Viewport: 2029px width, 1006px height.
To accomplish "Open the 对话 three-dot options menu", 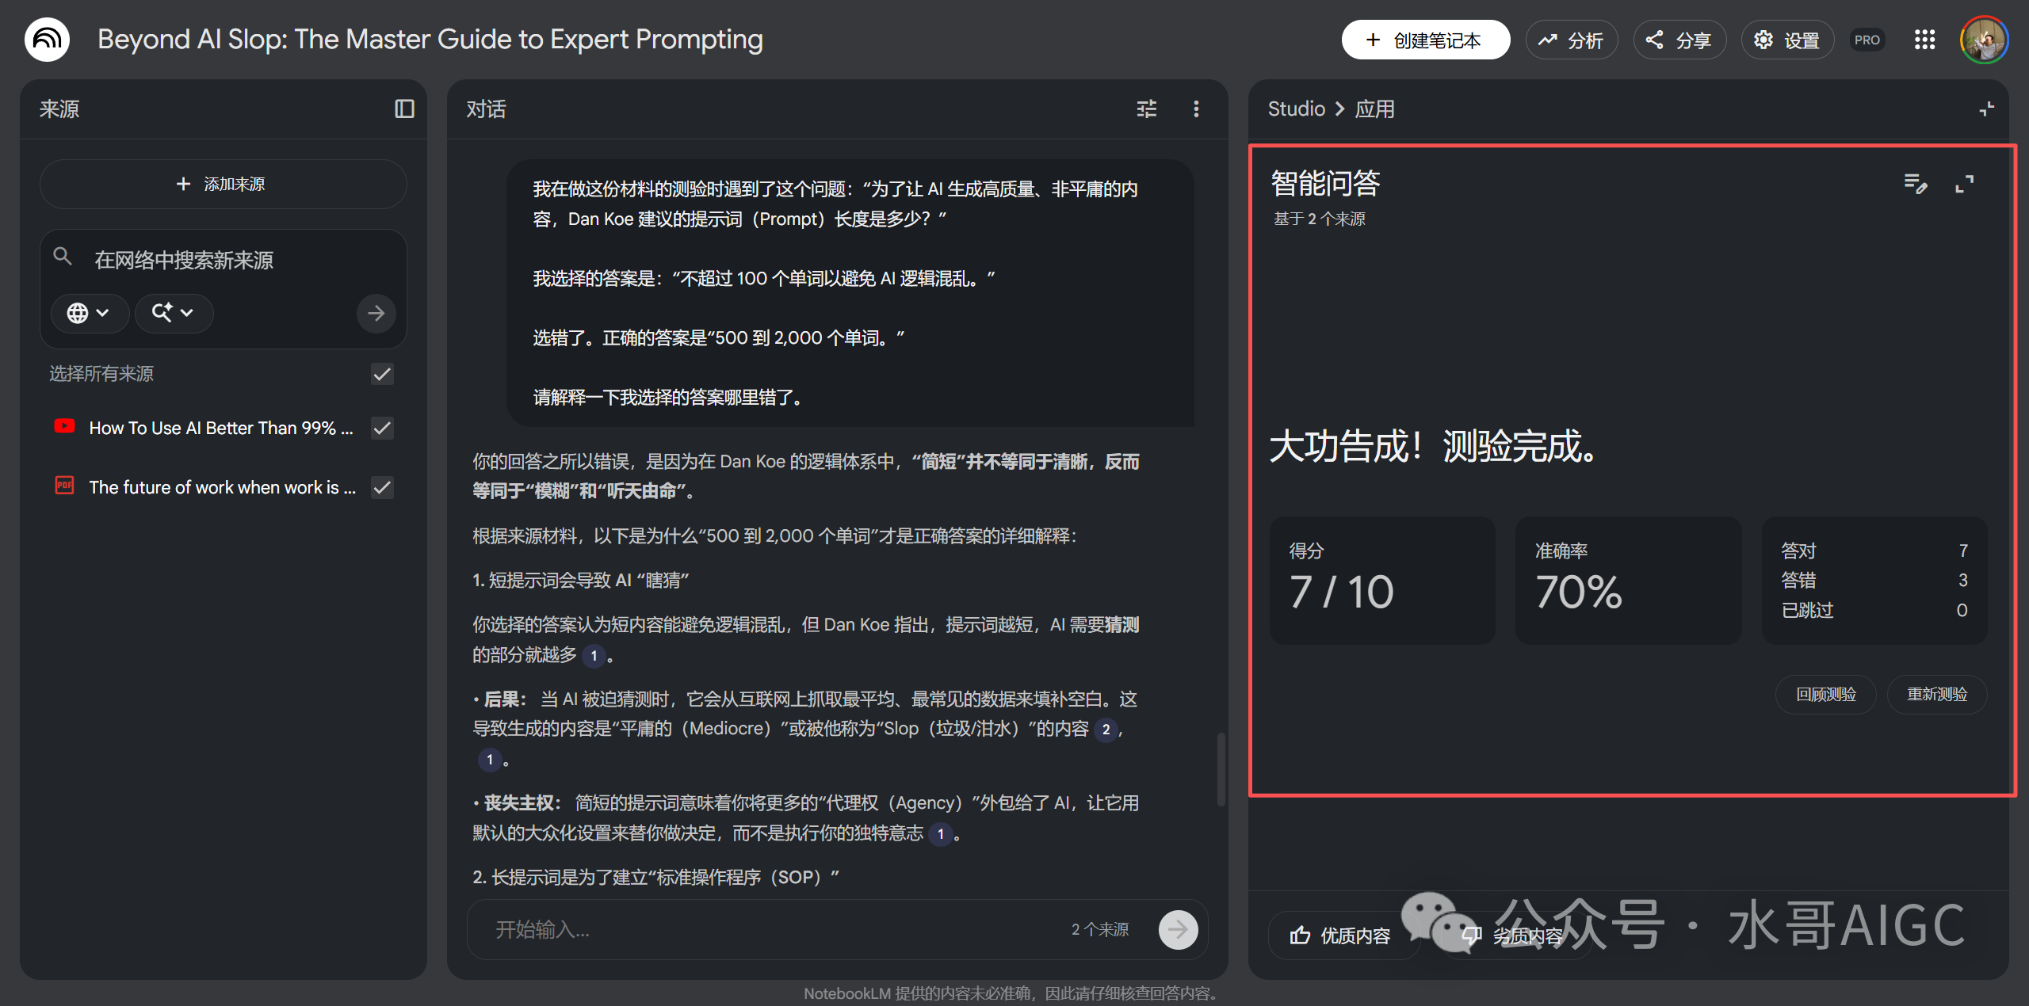I will [x=1196, y=109].
